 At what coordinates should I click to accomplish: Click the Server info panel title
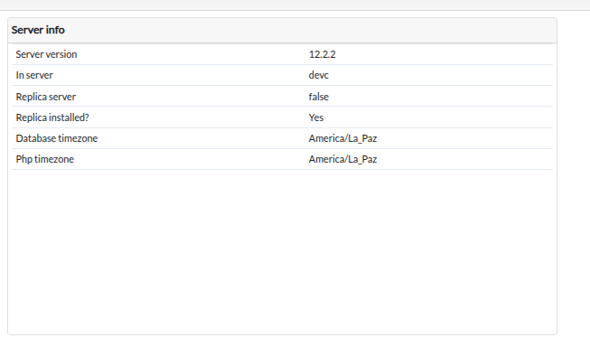click(x=38, y=30)
